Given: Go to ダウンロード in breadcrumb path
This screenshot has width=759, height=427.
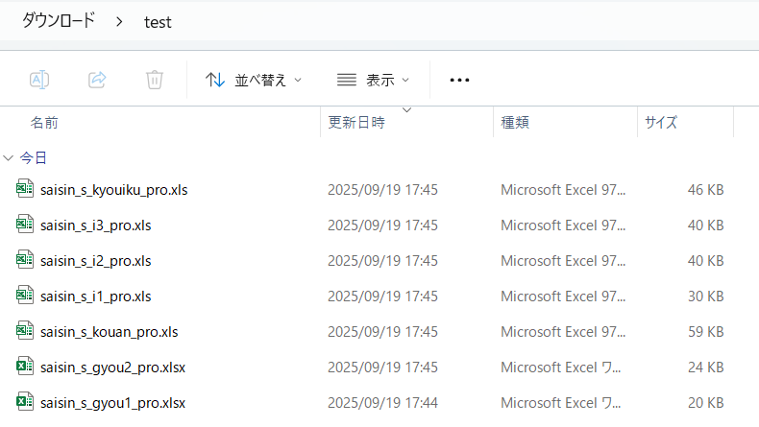Looking at the screenshot, I should [x=58, y=21].
